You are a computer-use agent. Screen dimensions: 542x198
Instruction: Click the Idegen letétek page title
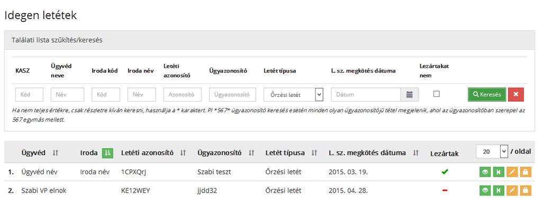[40, 15]
